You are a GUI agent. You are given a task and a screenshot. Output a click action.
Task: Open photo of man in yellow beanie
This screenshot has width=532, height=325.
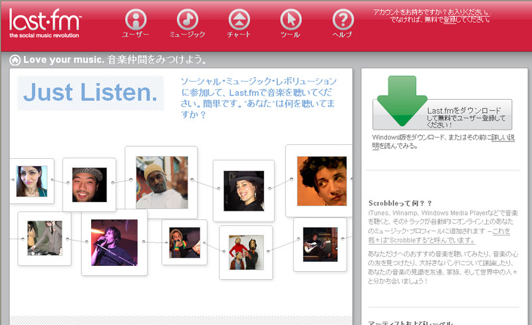coord(162,182)
